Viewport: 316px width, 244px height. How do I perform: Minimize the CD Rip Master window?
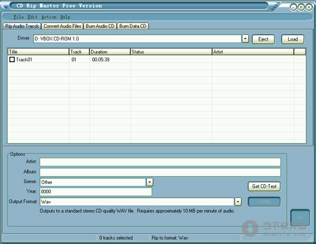(x=293, y=7)
